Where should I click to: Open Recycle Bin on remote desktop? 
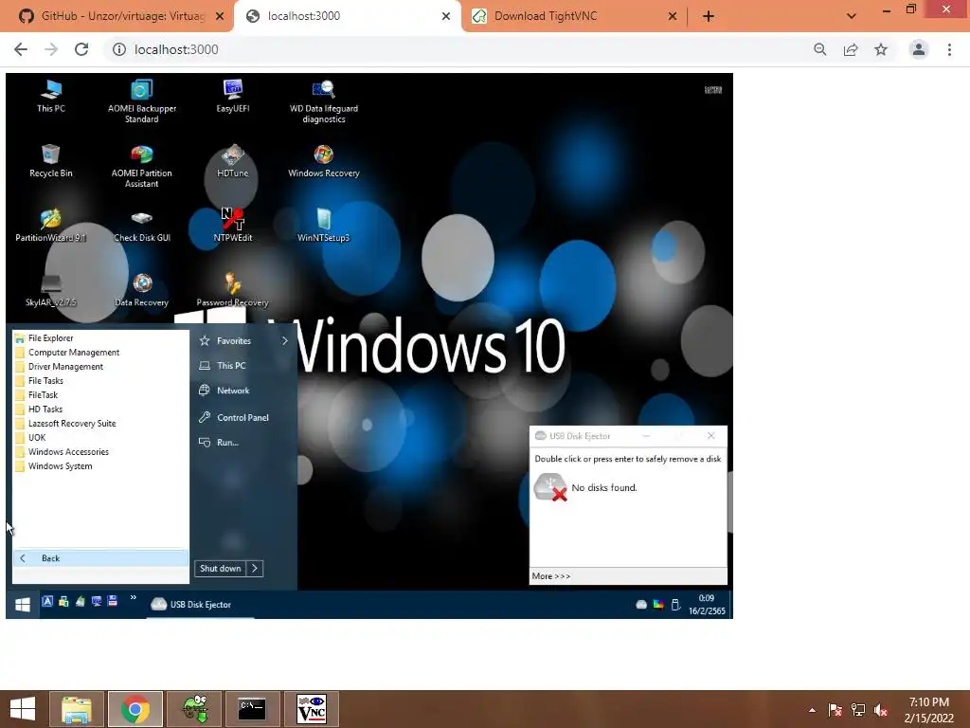tap(51, 160)
